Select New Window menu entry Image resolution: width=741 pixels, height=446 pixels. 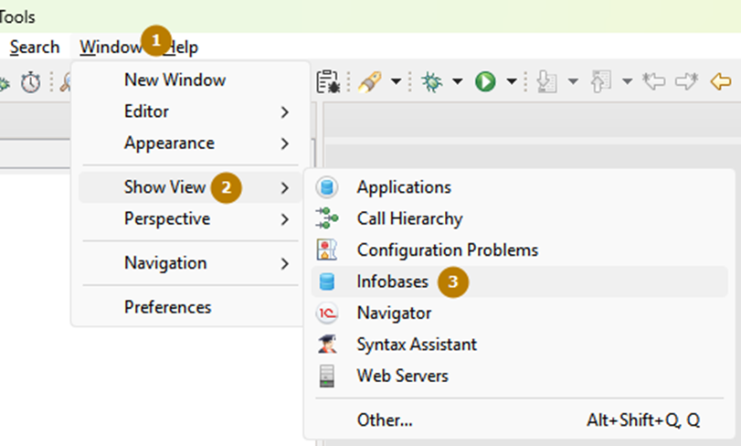[x=175, y=80]
